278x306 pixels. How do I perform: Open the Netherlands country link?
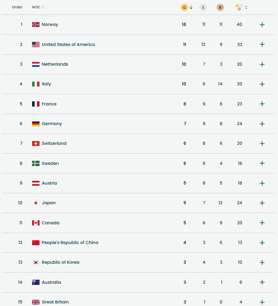55,64
